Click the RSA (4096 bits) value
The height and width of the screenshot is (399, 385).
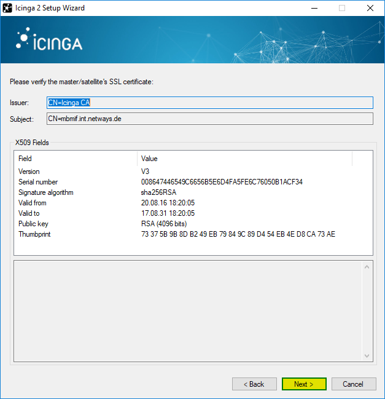tap(164, 224)
